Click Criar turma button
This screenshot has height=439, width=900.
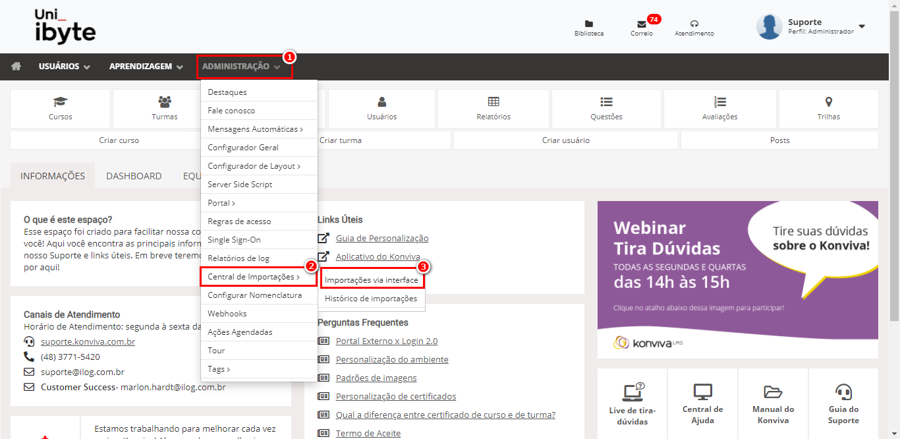click(x=341, y=140)
